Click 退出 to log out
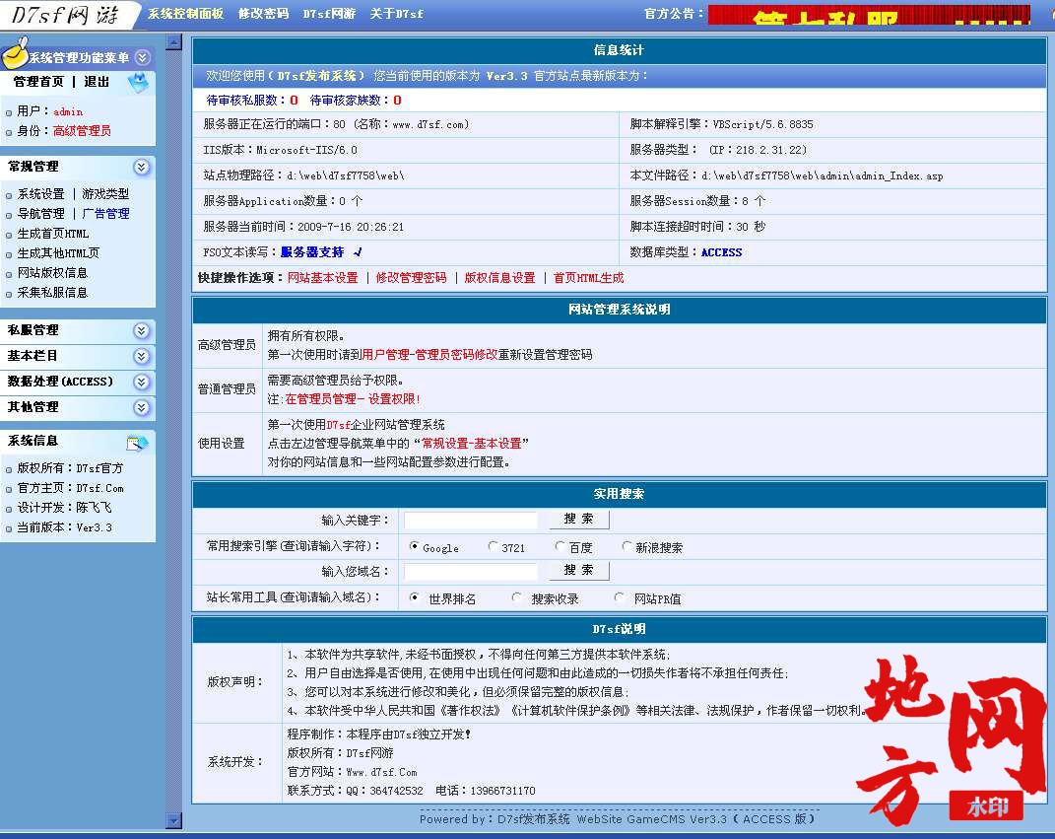Screen dimensions: 1055x839 [97, 82]
